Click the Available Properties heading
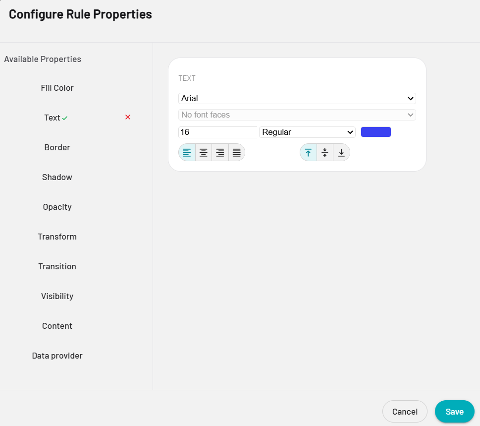The width and height of the screenshot is (480, 426). [43, 59]
